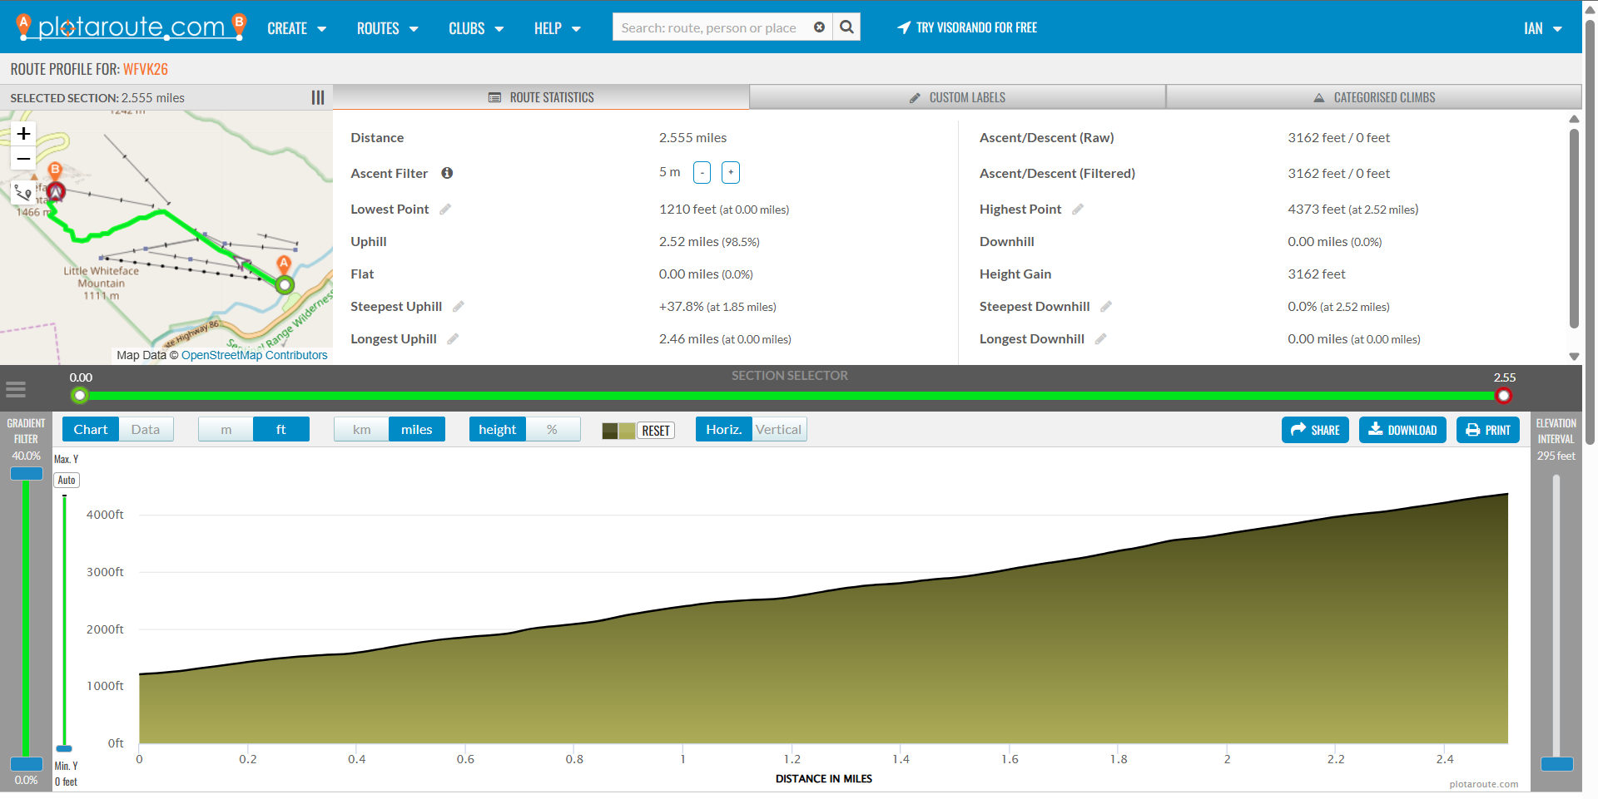Switch distance units to km
This screenshot has height=799, width=1598.
[361, 430]
